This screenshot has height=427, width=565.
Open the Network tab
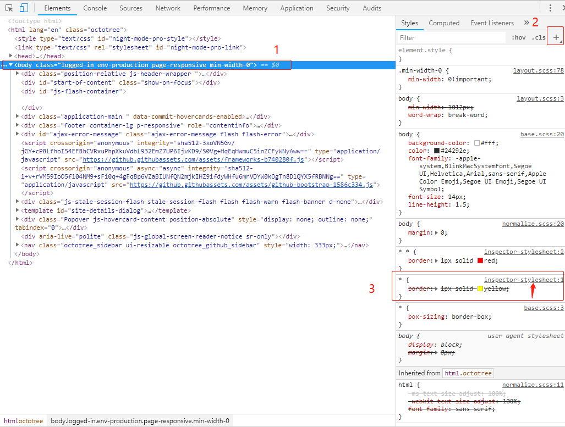pyautogui.click(x=168, y=8)
